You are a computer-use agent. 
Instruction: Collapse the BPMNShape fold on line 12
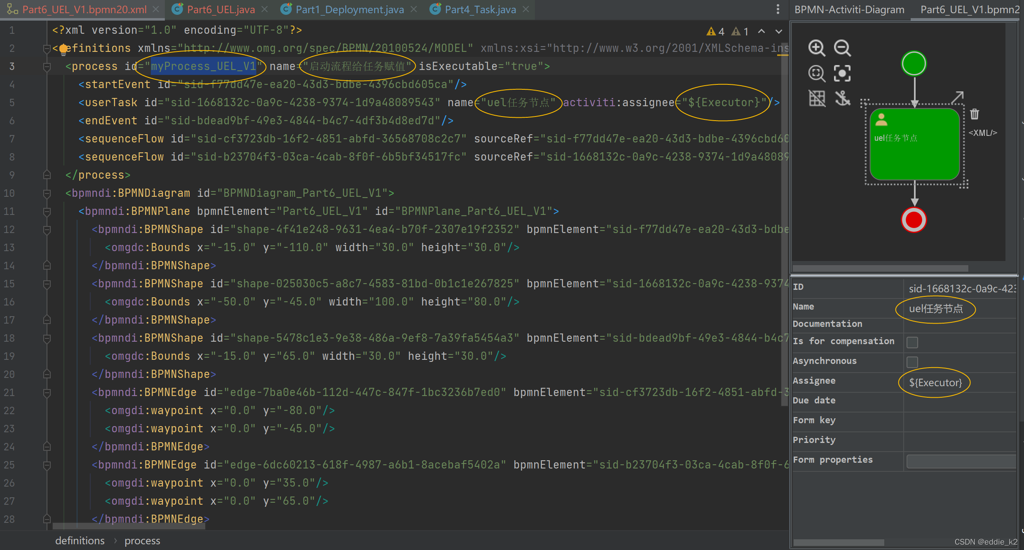click(x=47, y=230)
